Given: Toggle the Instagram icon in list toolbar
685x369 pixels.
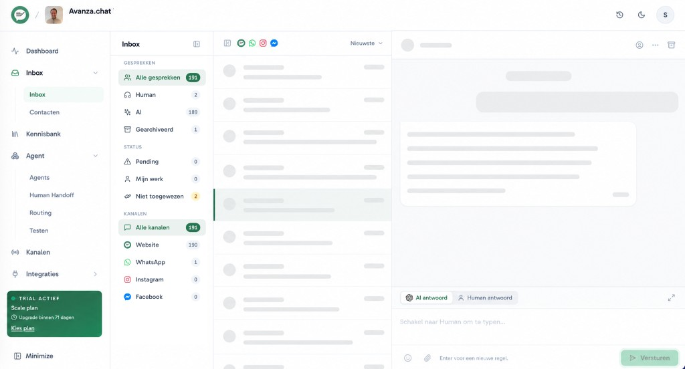Looking at the screenshot, I should [x=263, y=43].
